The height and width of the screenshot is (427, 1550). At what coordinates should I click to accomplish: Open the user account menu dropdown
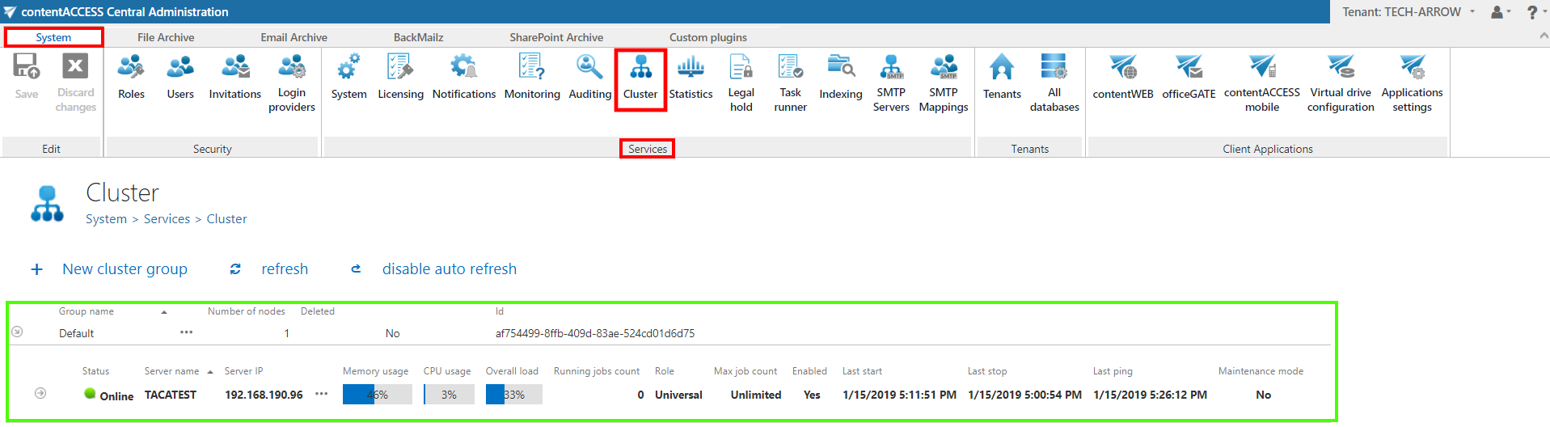1501,12
